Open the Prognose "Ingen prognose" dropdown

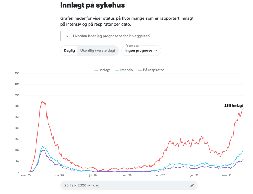coord(141,51)
